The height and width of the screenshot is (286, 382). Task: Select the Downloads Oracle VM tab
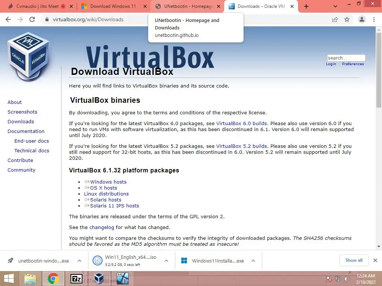(x=261, y=6)
